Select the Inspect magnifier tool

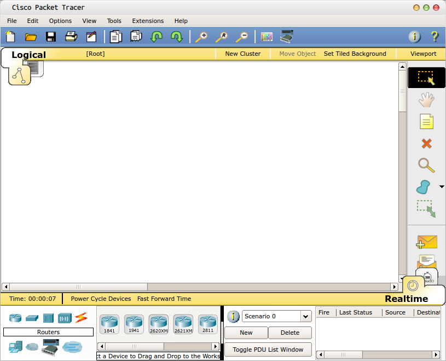coord(426,166)
